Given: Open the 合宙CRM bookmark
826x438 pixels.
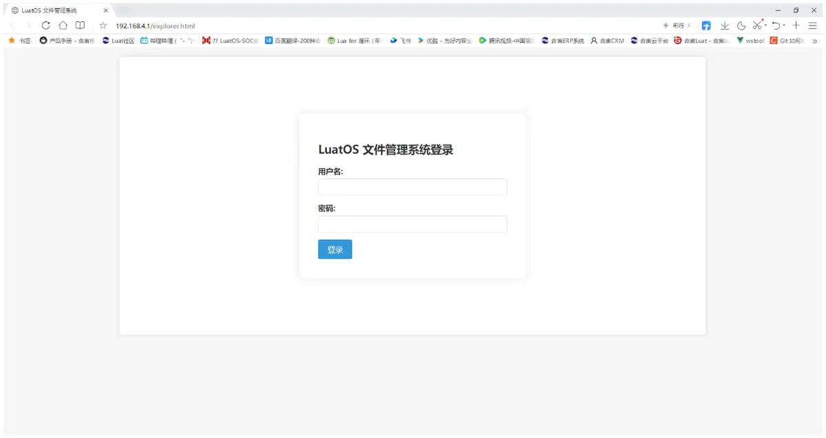Looking at the screenshot, I should pyautogui.click(x=607, y=41).
